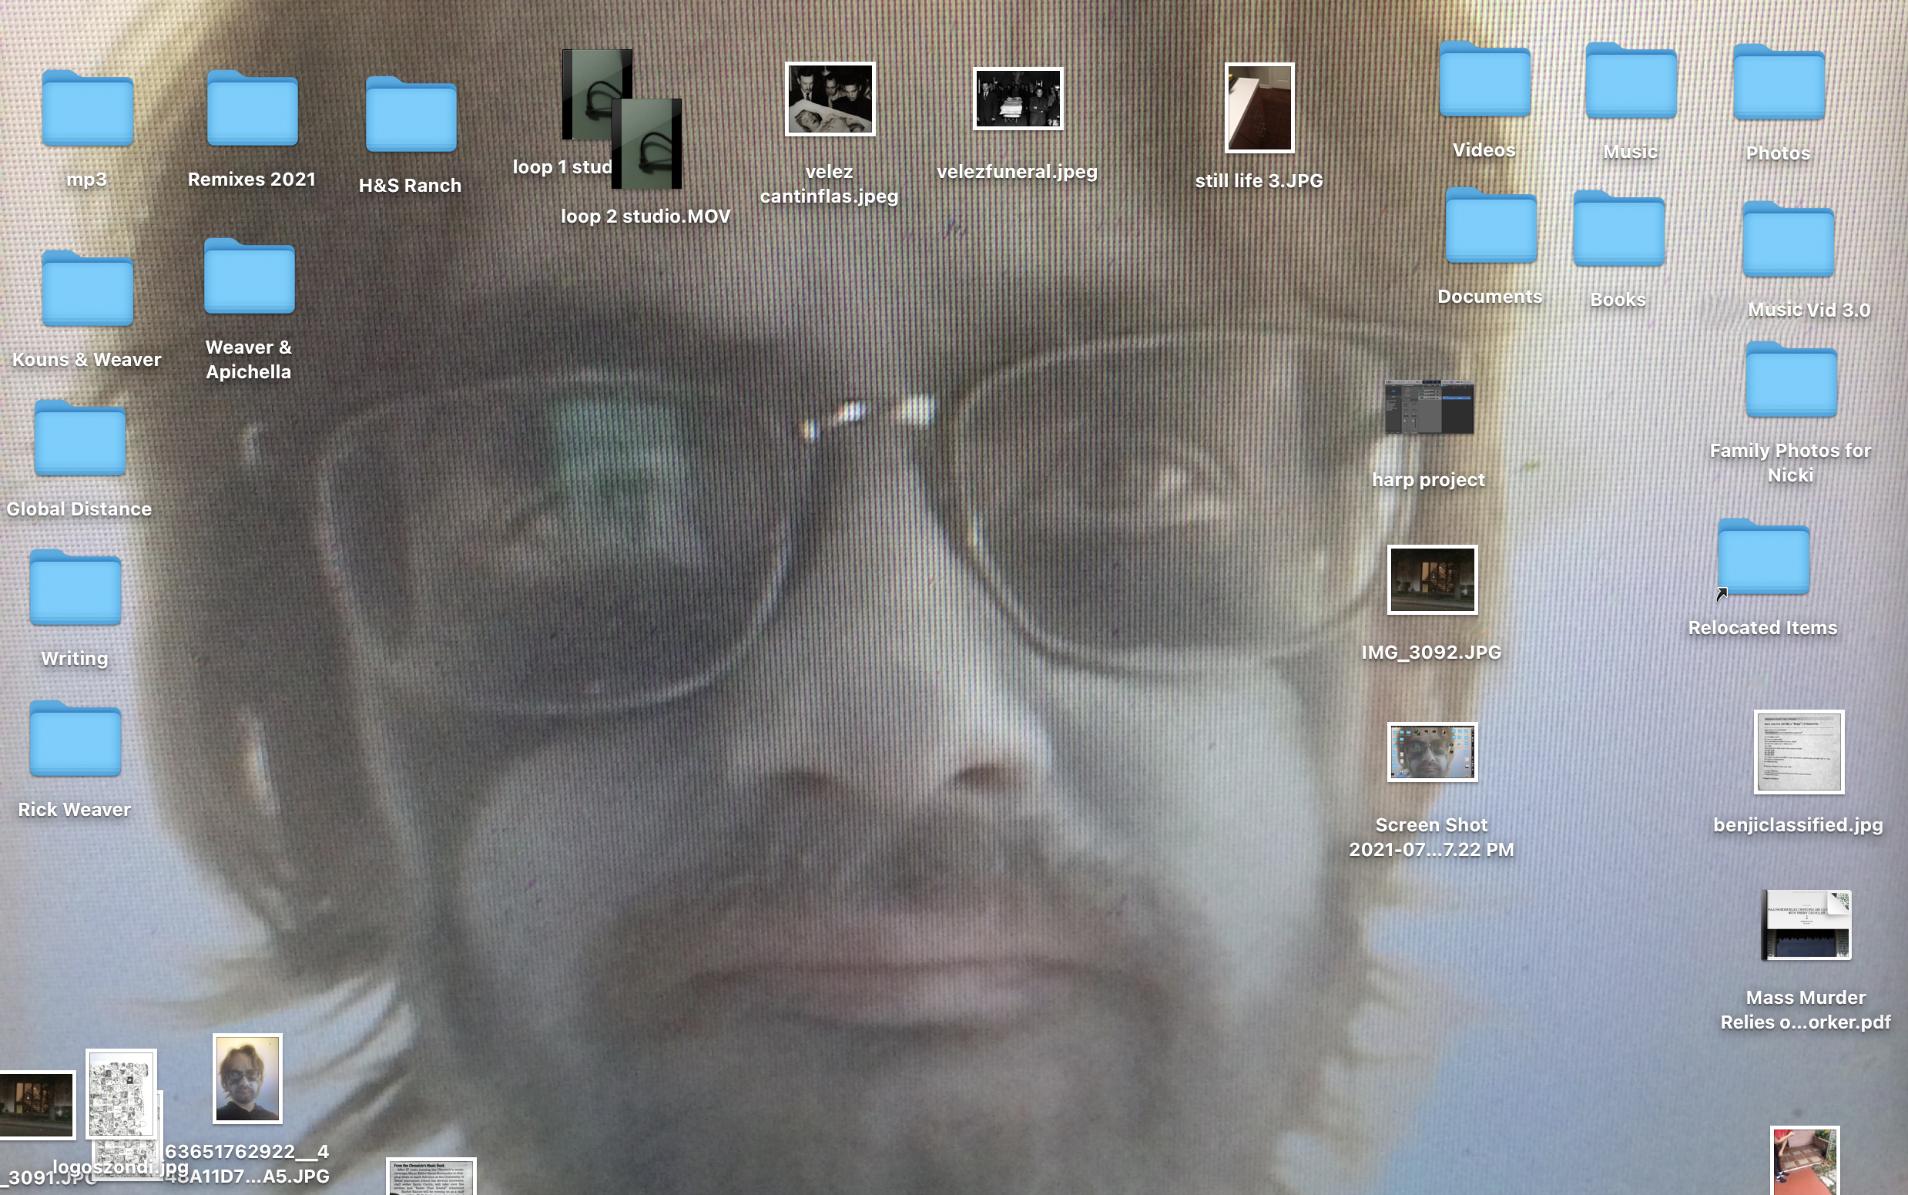Click the Global Distance folder icon
This screenshot has width=1908, height=1195.
pos(80,438)
